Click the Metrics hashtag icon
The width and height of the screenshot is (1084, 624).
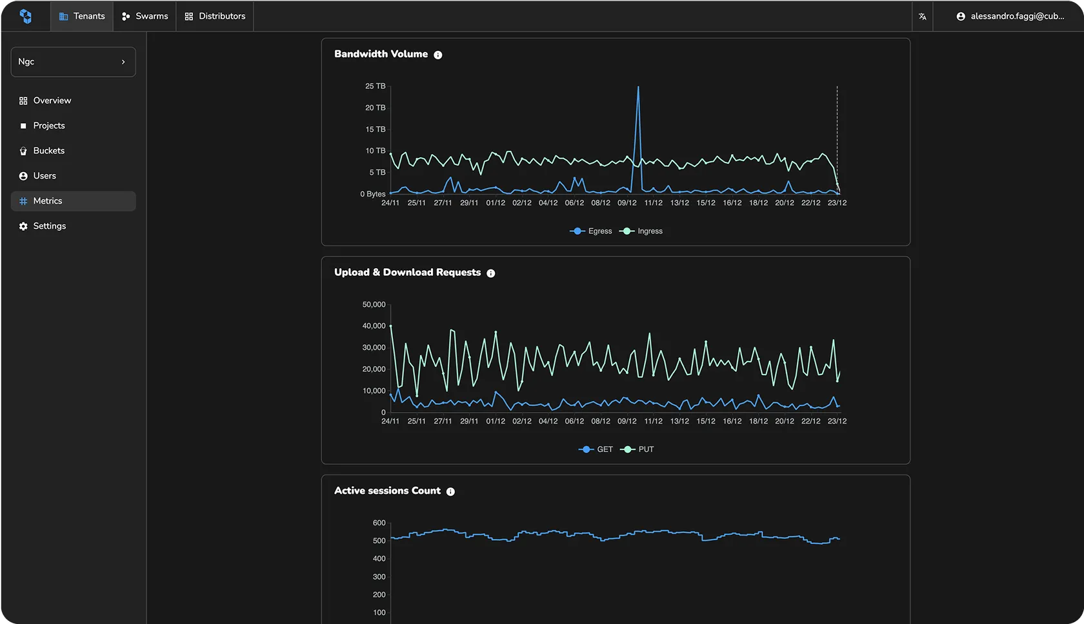[22, 200]
